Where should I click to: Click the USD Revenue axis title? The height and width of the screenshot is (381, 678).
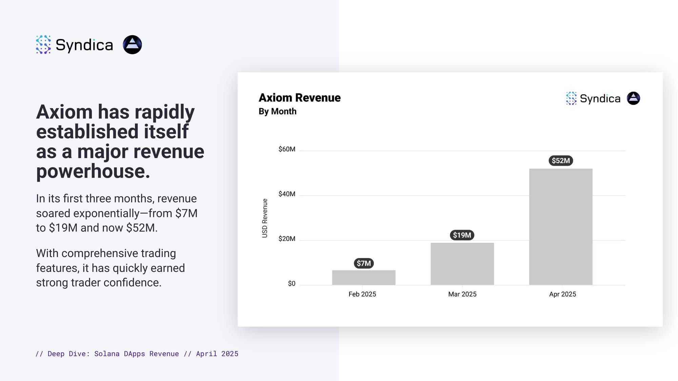[265, 218]
